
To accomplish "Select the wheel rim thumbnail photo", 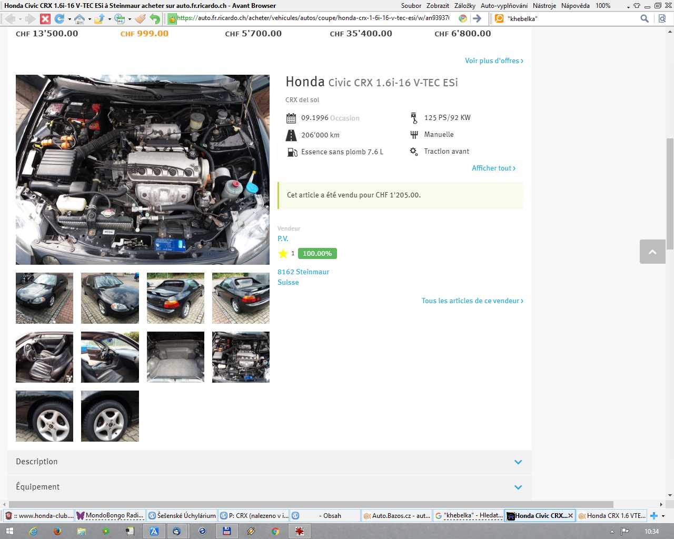I will click(x=45, y=416).
